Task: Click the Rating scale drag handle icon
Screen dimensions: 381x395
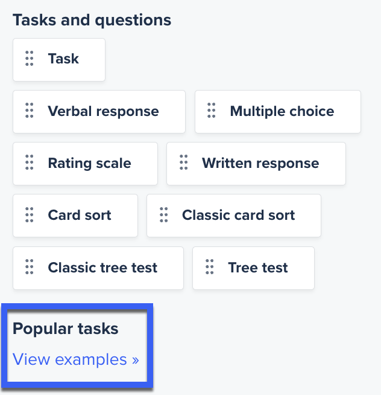Action: coord(30,162)
